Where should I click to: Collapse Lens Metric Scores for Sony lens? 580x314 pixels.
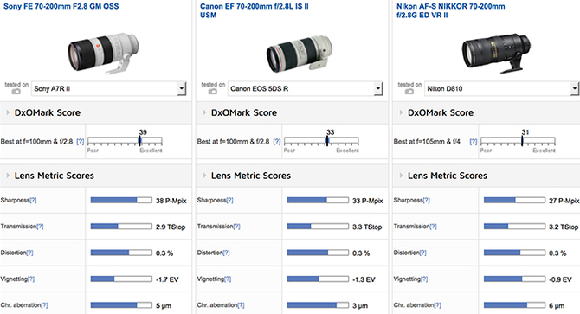click(8, 176)
